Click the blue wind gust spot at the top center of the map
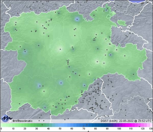The width and height of the screenshot is (153, 132). [77, 19]
